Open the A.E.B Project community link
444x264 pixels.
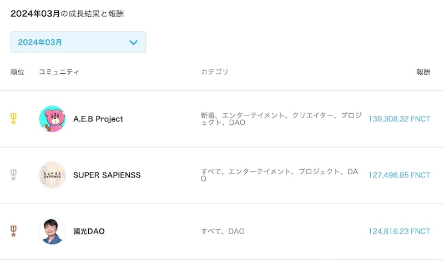pyautogui.click(x=98, y=119)
